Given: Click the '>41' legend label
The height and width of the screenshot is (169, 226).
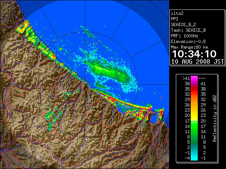Looking at the screenshot, I should pyautogui.click(x=186, y=79).
